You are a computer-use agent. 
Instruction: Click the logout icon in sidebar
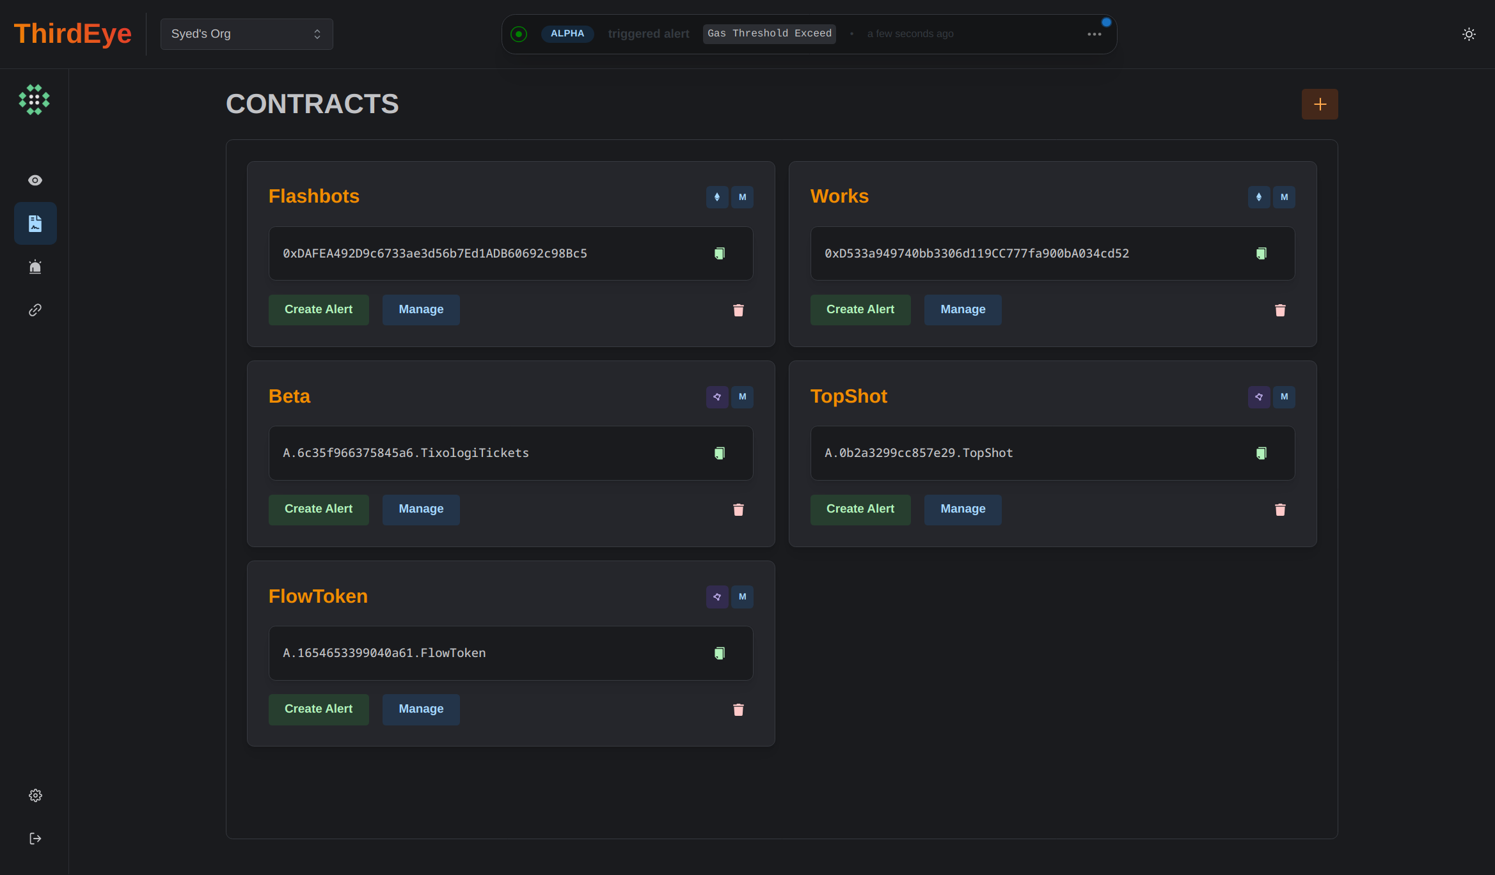35,839
